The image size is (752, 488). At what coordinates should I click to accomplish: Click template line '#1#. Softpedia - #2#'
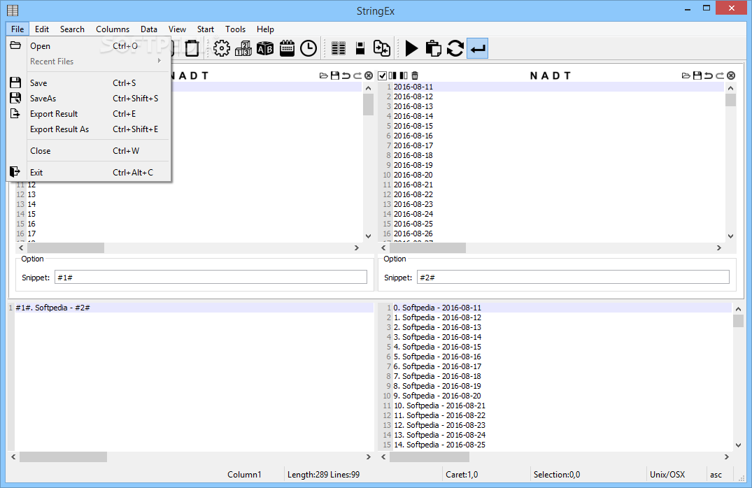[x=52, y=308]
